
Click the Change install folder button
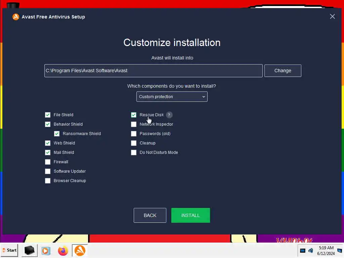pyautogui.click(x=283, y=71)
